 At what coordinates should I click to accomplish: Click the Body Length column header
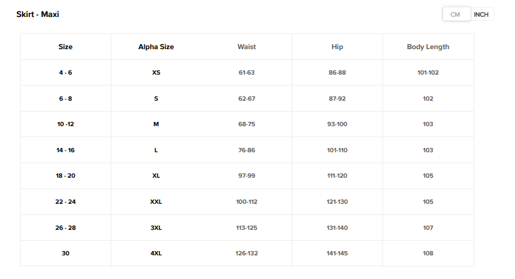428,47
